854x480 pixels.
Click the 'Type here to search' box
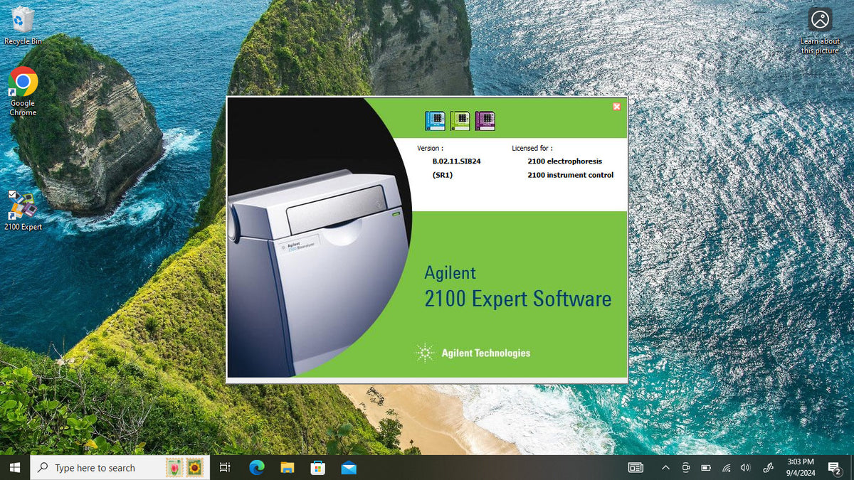pos(120,467)
